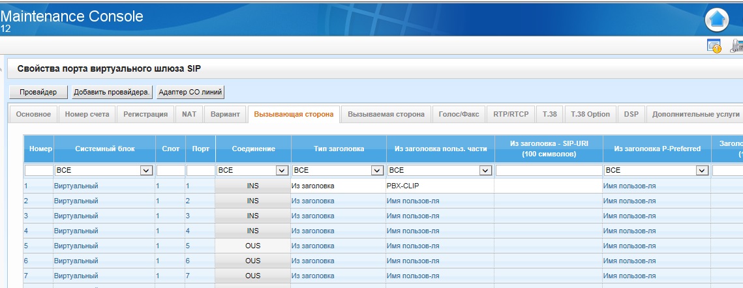Click Имя пользов-ля user-part cell in row 7
The image size is (743, 288).
440,276
